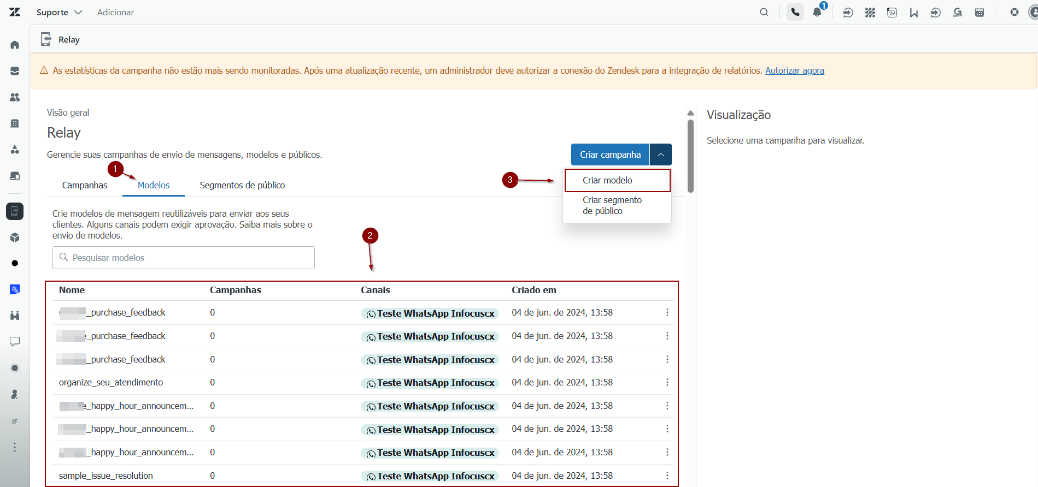Click the Criar campanha button
Screen dimensions: 1038x487
click(610, 155)
